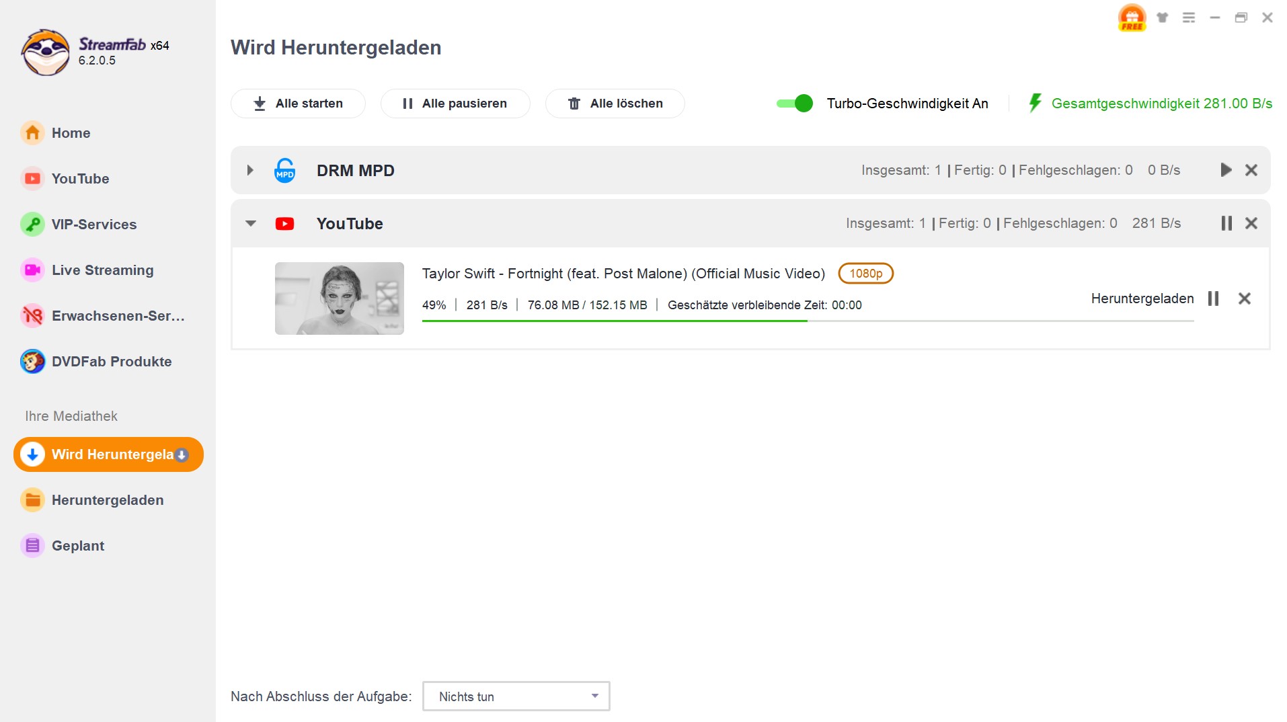Remove the YouTube group with X
The image size is (1287, 722).
(1251, 223)
